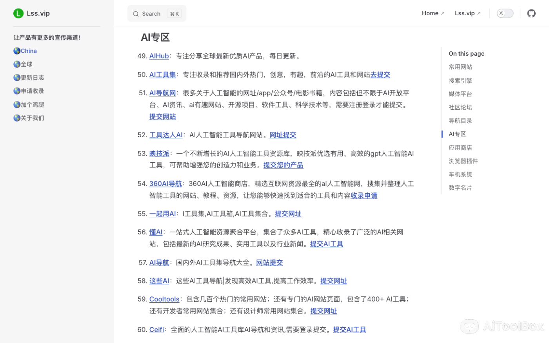Open the Lss.vip navigation link
This screenshot has height=343, width=549.
point(465,13)
